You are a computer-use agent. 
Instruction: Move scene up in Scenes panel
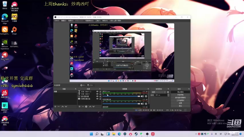pyautogui.click(x=63, y=107)
